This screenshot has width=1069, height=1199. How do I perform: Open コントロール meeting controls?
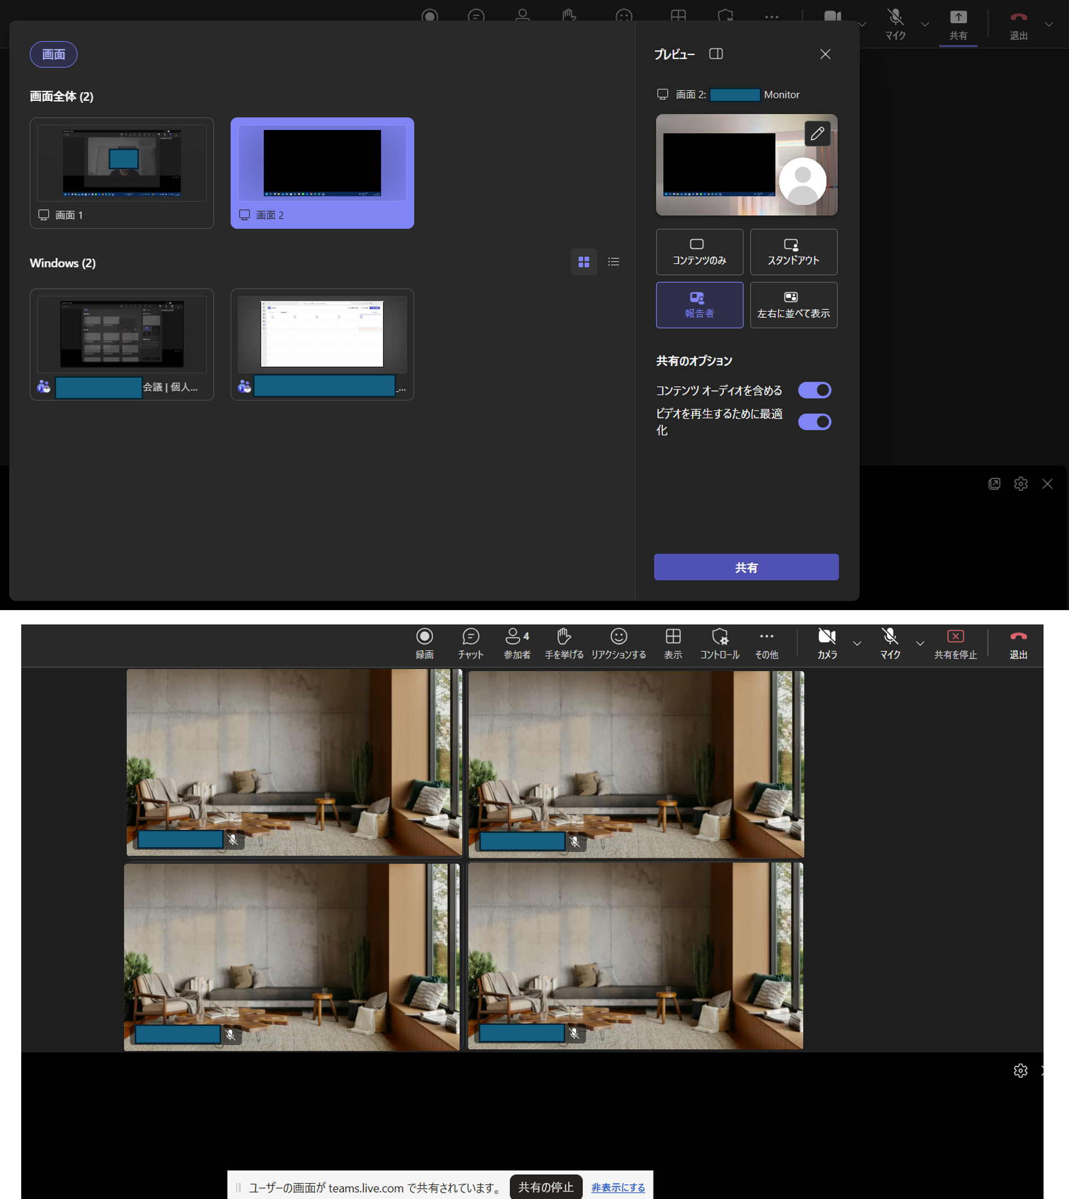[720, 644]
